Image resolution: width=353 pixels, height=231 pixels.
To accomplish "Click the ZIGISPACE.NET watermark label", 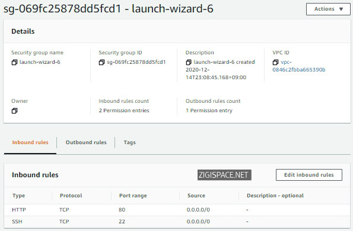I will (224, 175).
